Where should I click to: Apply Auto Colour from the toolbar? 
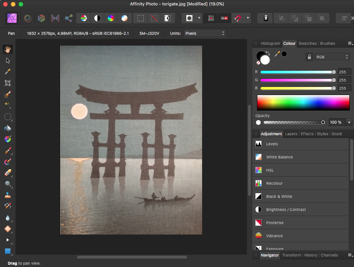coord(111,18)
